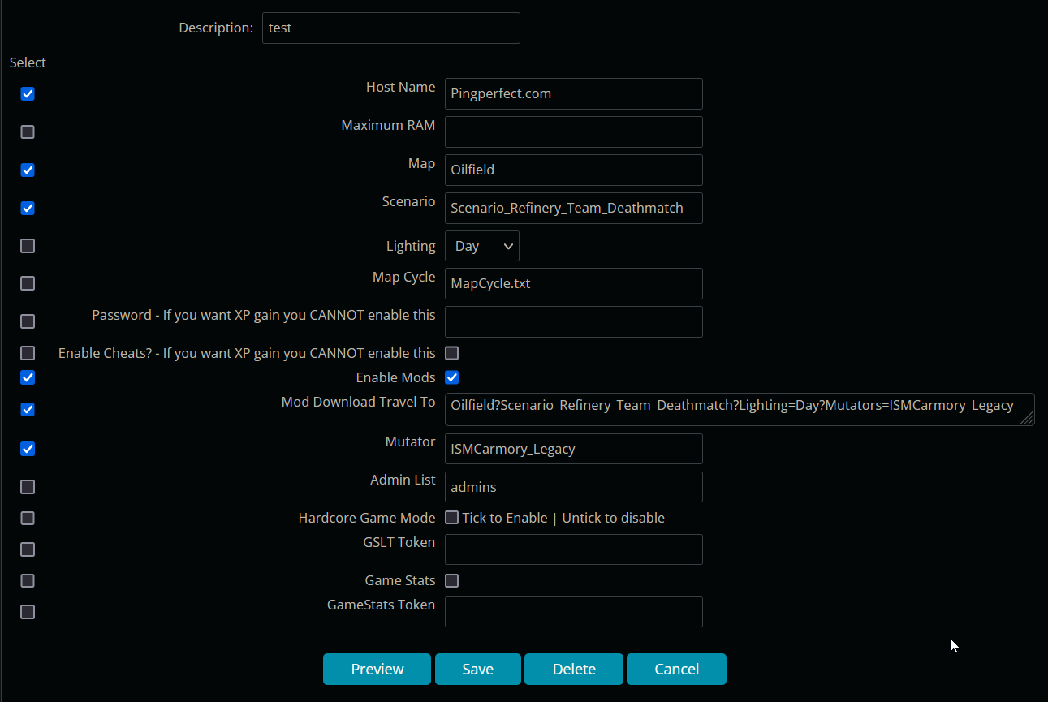The height and width of the screenshot is (702, 1048).
Task: Enable the Cheats option checkbox
Action: 452,353
